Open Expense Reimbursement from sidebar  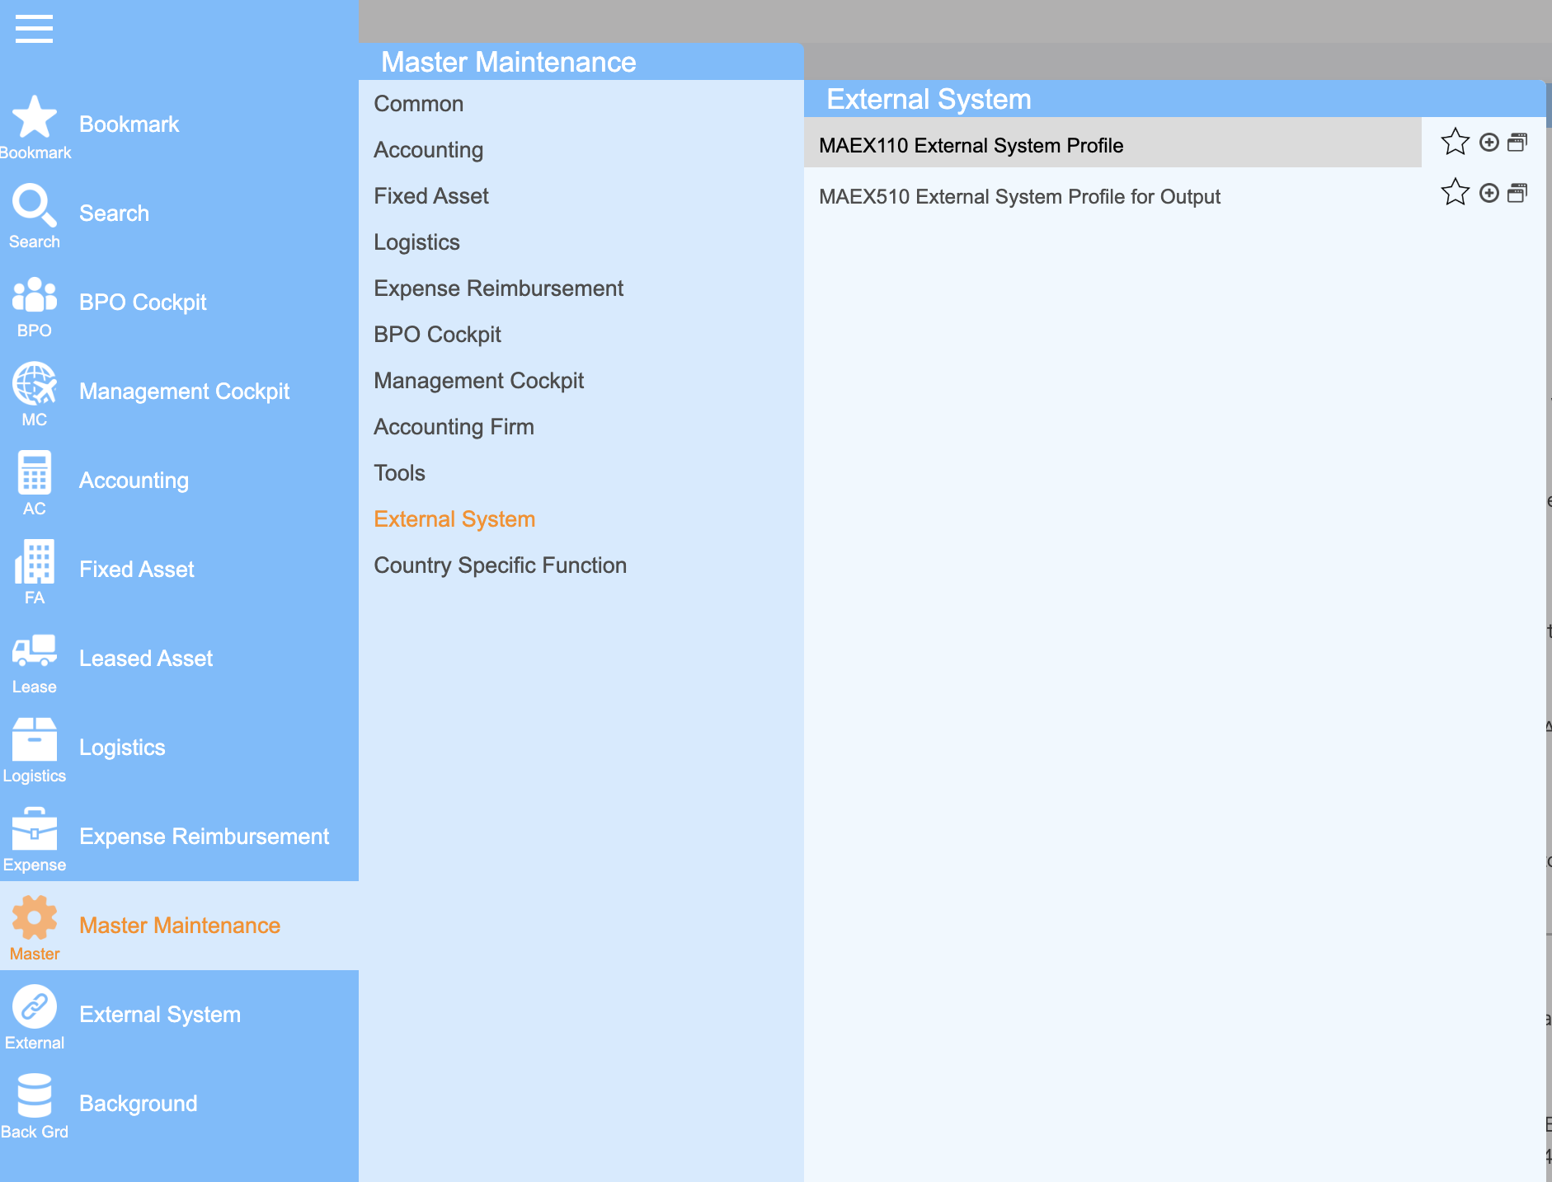pyautogui.click(x=205, y=837)
